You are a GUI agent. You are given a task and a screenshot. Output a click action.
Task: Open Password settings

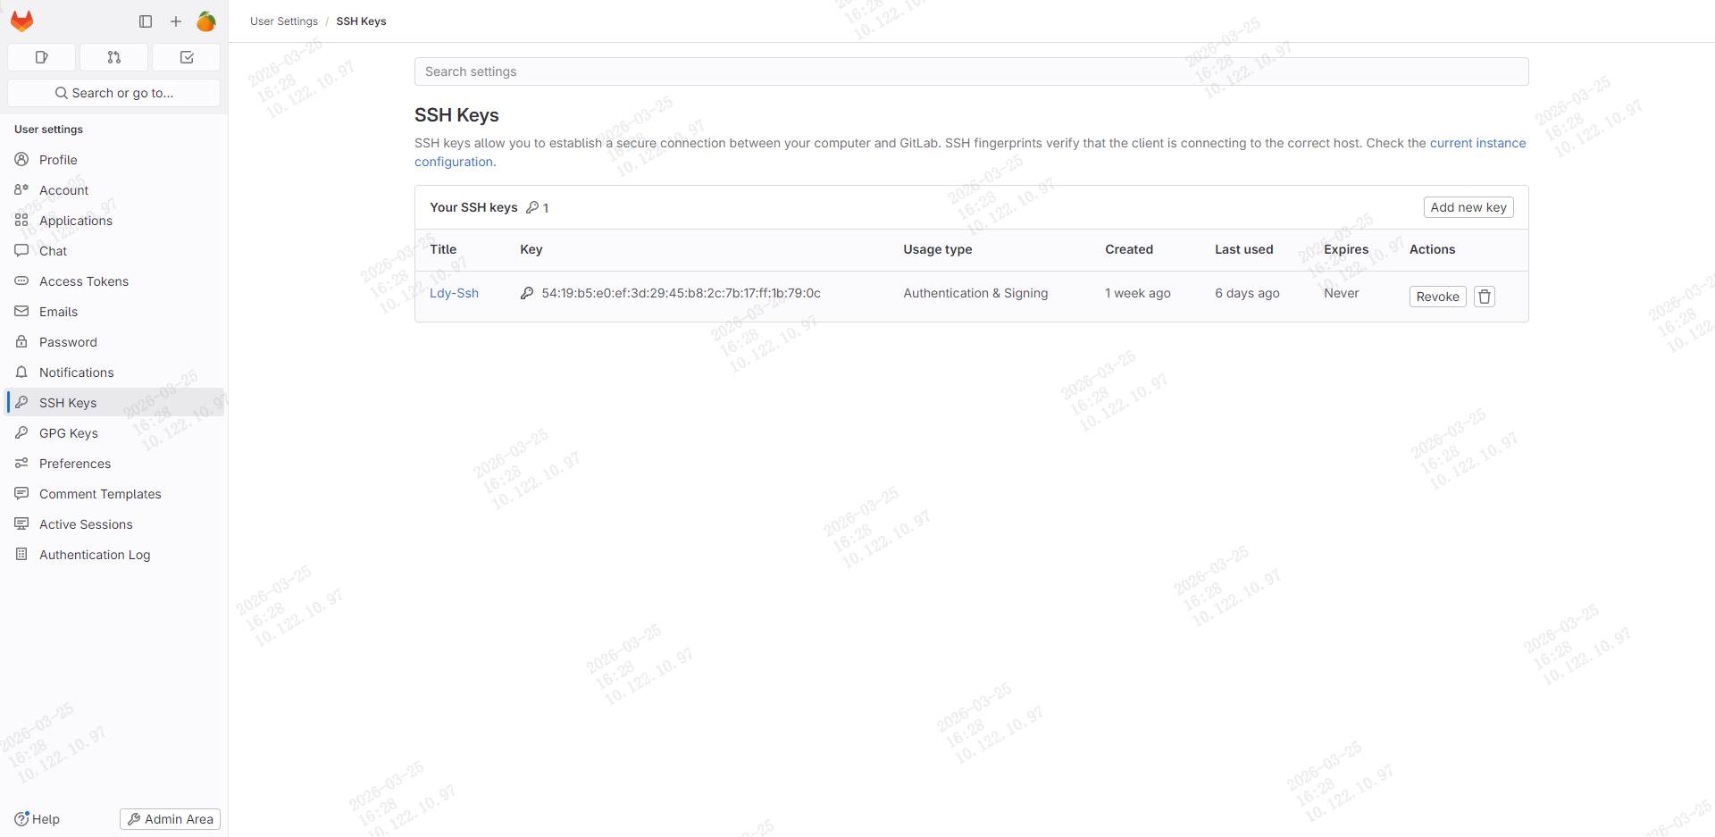[114, 342]
